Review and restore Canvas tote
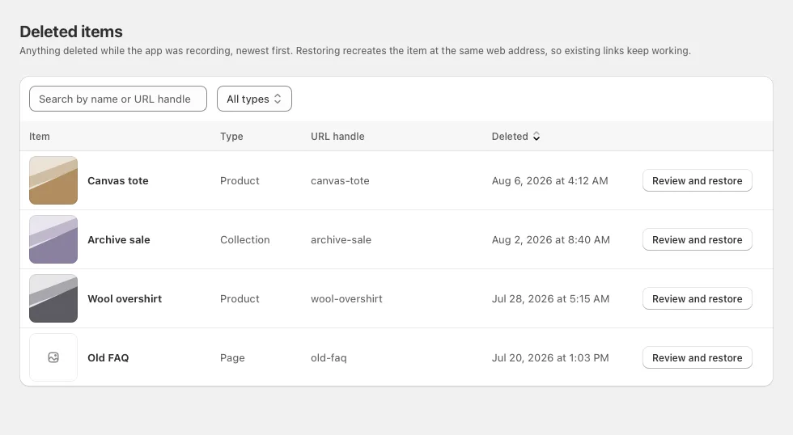Screen dimensions: 793x435 point(697,181)
